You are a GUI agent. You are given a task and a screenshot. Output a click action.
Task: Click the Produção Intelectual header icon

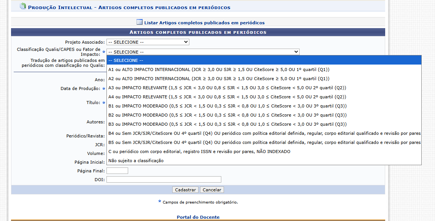click(x=23, y=6)
